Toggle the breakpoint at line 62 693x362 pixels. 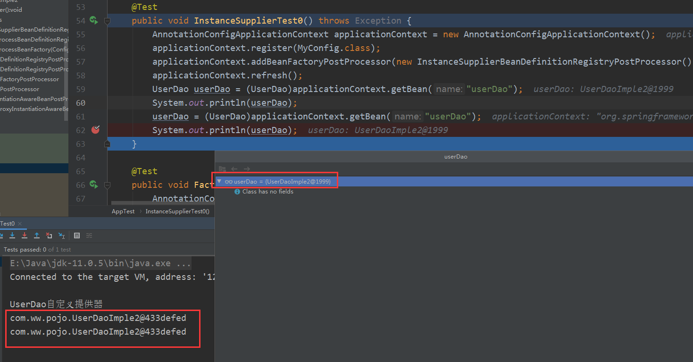click(x=96, y=130)
